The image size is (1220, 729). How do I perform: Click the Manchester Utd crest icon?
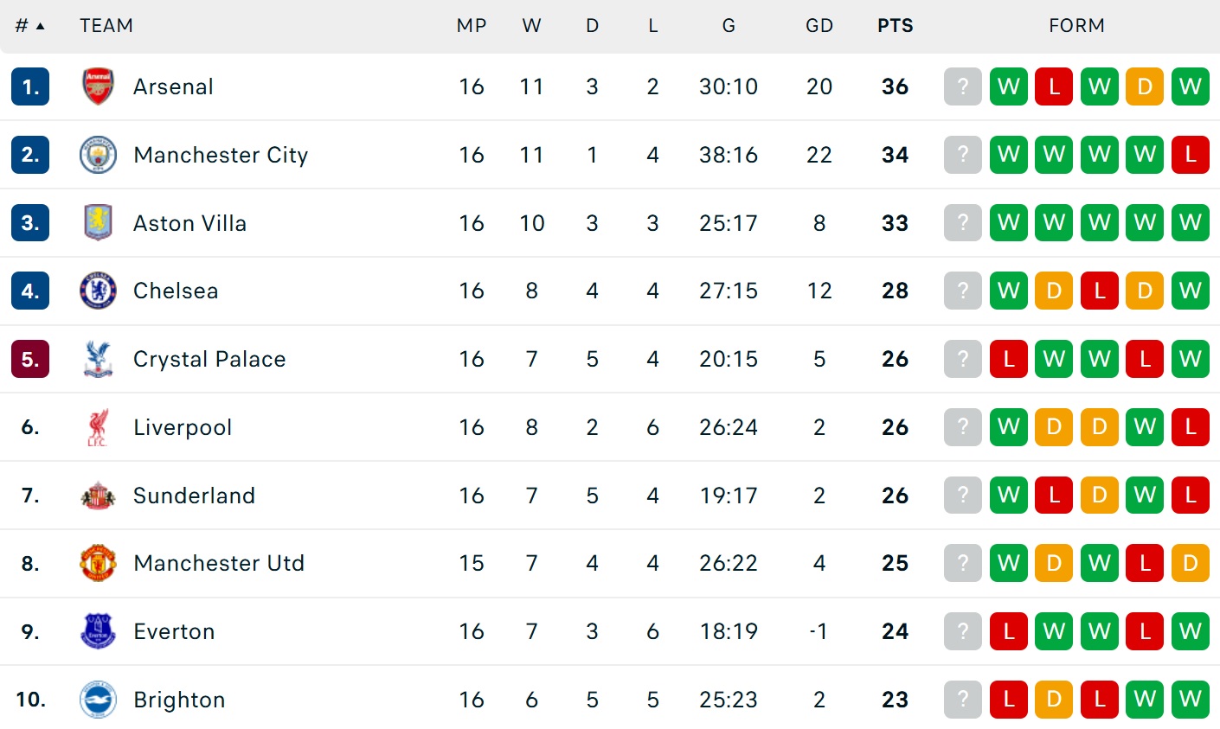98,563
